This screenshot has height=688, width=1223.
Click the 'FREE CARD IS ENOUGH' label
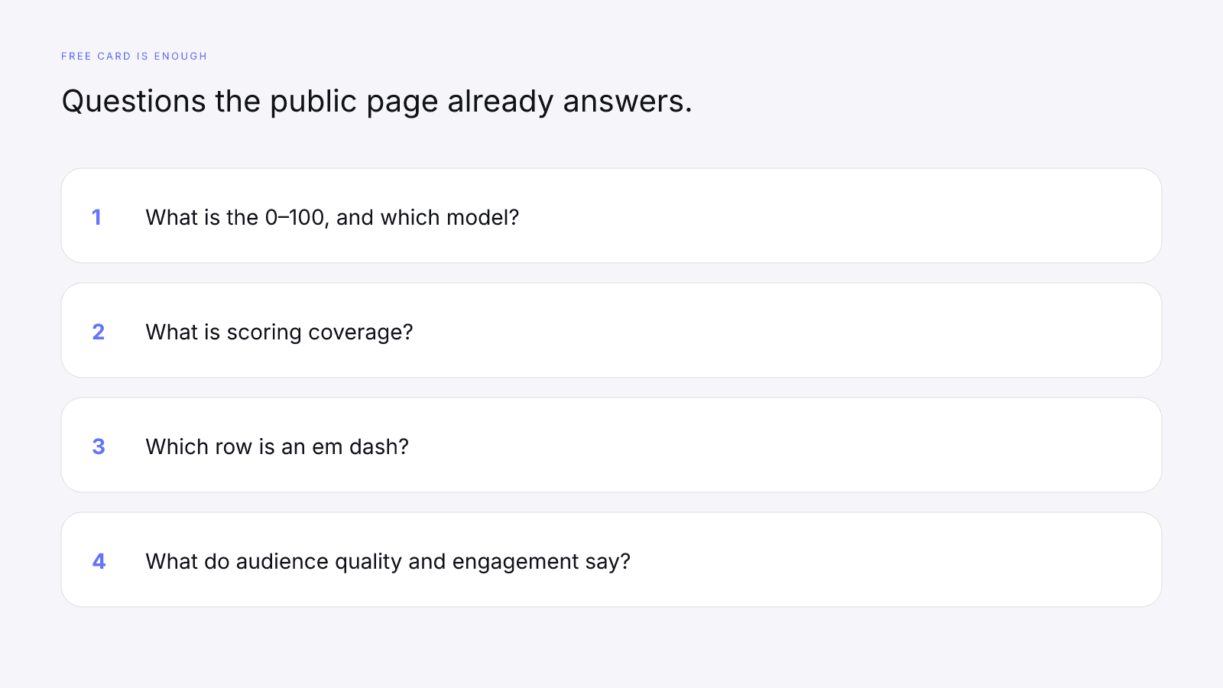pyautogui.click(x=134, y=57)
